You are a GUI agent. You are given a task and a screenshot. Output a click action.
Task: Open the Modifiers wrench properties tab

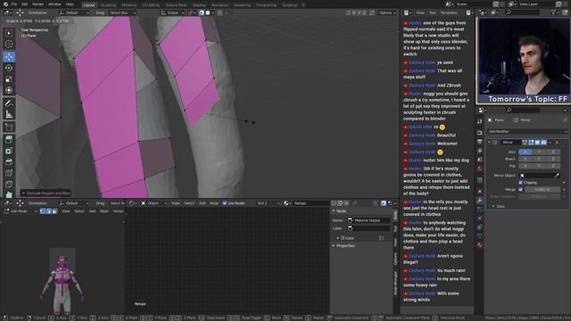pyautogui.click(x=480, y=201)
